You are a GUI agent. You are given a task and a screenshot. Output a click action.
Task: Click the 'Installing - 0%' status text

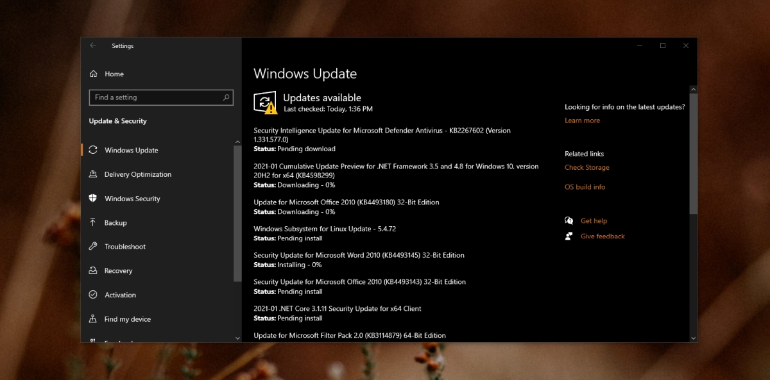pos(300,265)
